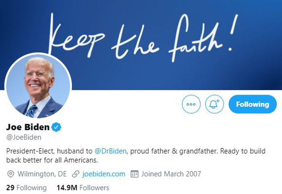Viewport: 282px width, 194px height.
Task: View the 29 Following list
Action: 27,188
